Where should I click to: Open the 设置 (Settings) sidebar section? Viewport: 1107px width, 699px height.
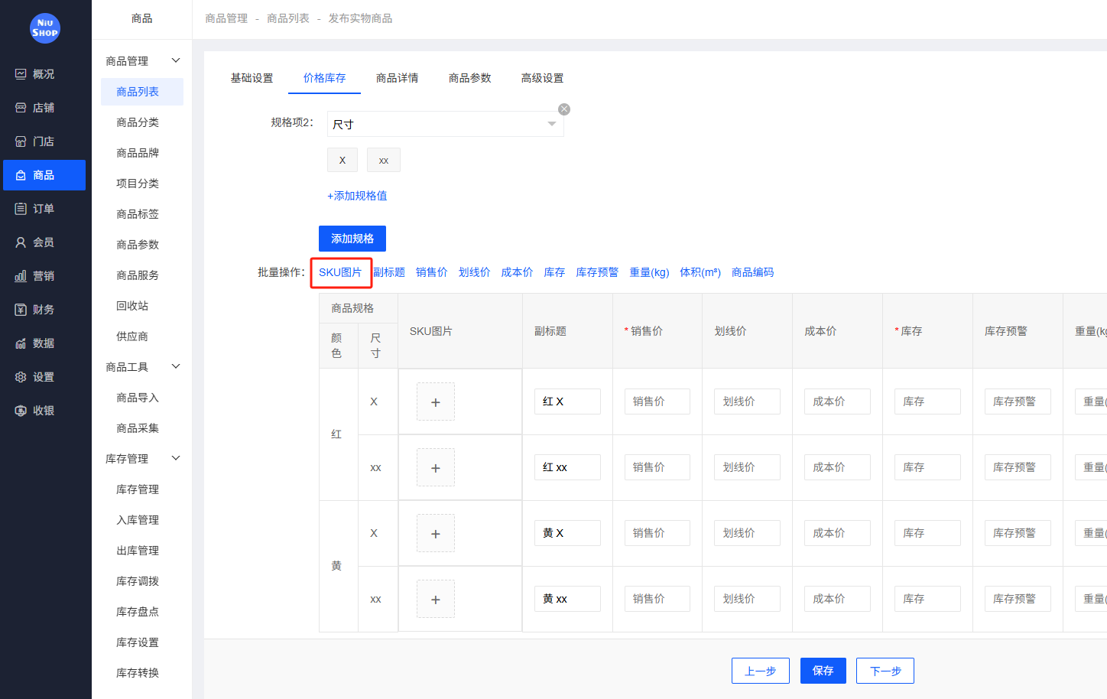tap(44, 376)
